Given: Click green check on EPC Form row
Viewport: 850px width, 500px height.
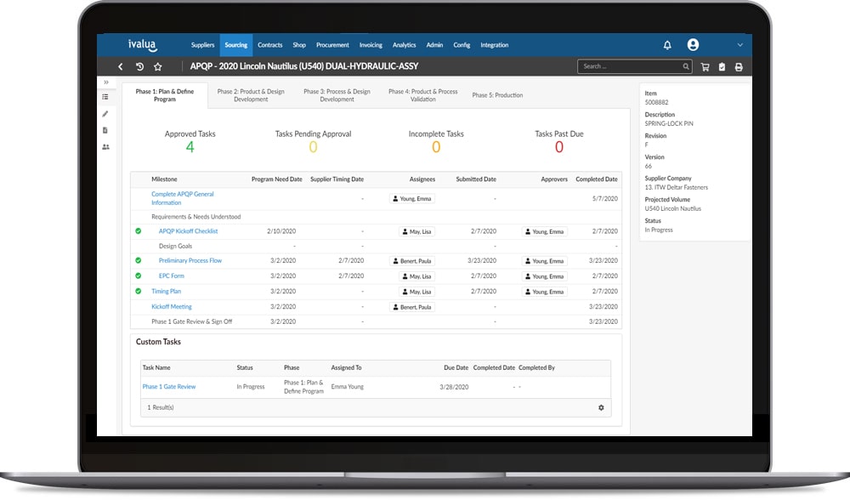Looking at the screenshot, I should (x=139, y=276).
